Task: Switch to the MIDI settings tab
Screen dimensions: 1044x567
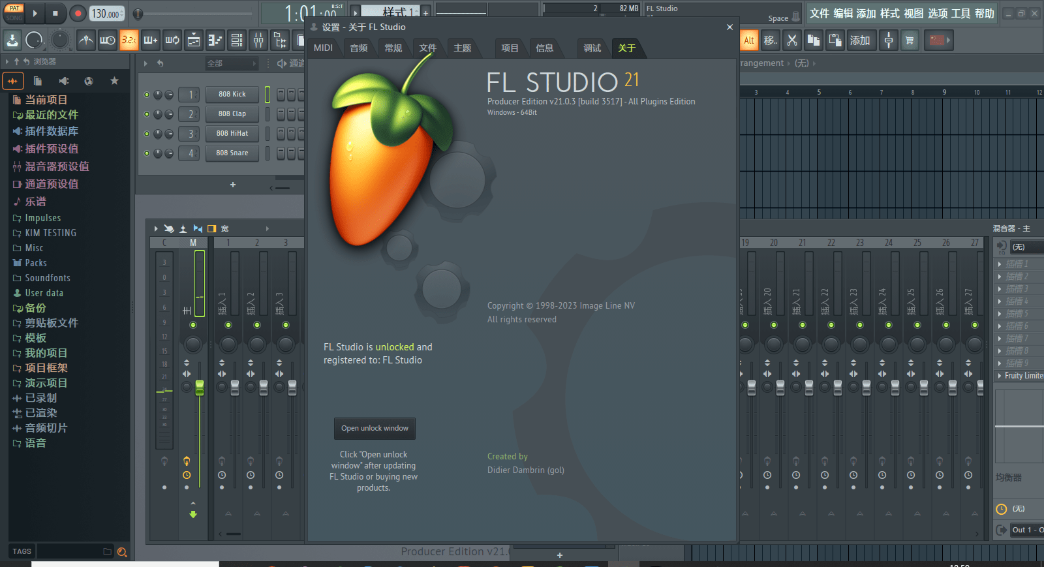Action: 323,48
